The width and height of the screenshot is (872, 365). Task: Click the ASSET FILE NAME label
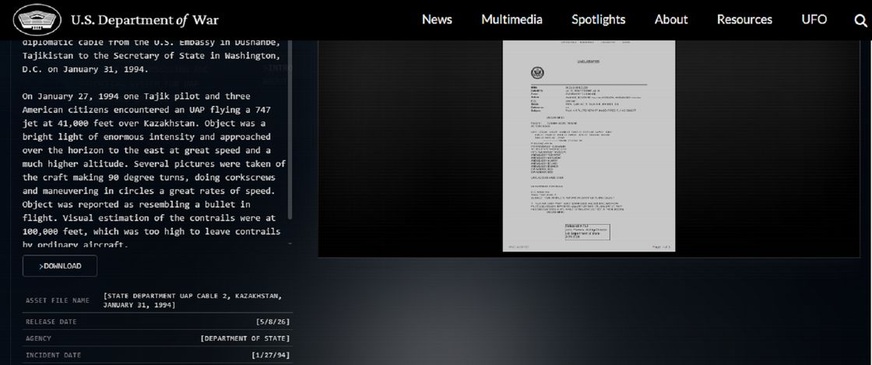pos(58,300)
